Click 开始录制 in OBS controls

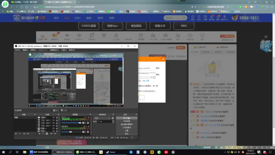(126, 121)
